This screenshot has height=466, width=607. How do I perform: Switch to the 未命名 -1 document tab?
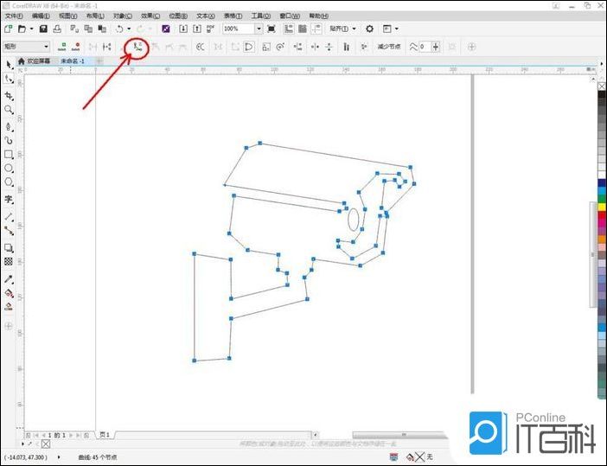73,61
